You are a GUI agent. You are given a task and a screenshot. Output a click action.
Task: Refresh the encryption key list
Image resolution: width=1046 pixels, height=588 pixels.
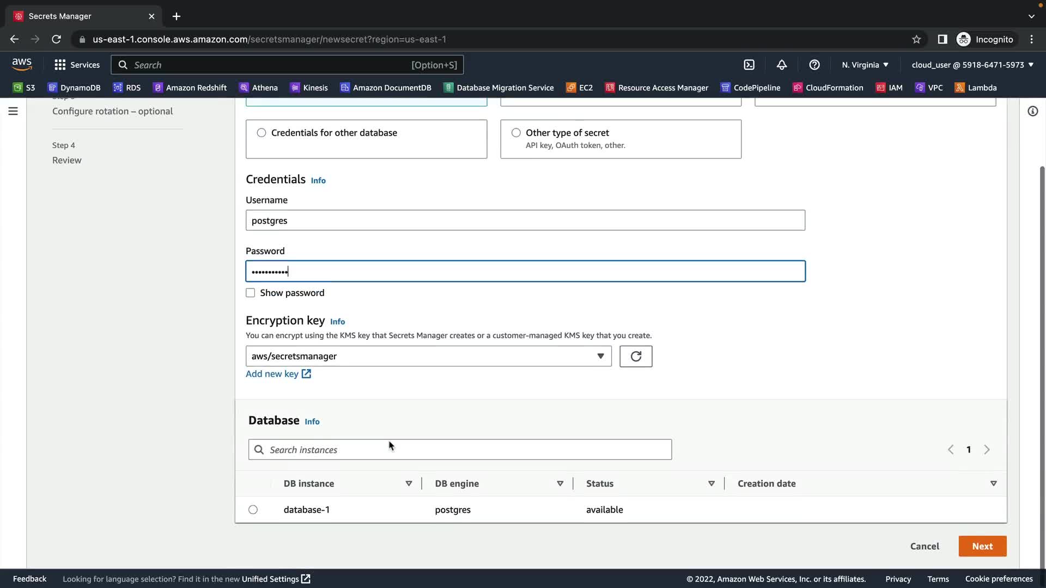[636, 357]
